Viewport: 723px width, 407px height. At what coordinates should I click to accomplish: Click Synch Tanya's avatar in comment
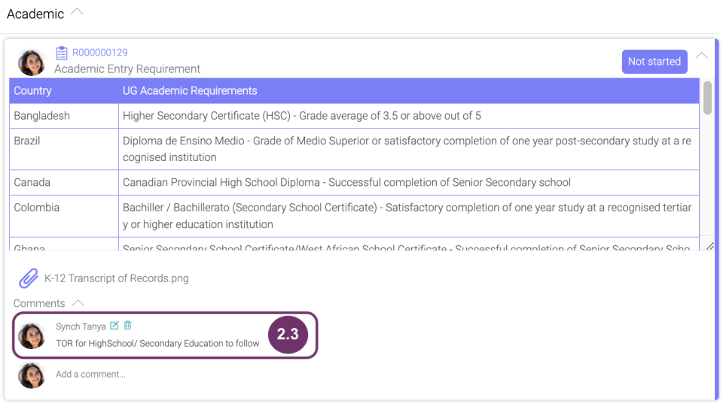[32, 336]
